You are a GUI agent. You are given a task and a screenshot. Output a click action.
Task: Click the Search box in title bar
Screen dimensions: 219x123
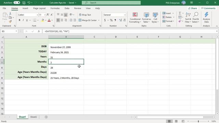[111, 3]
